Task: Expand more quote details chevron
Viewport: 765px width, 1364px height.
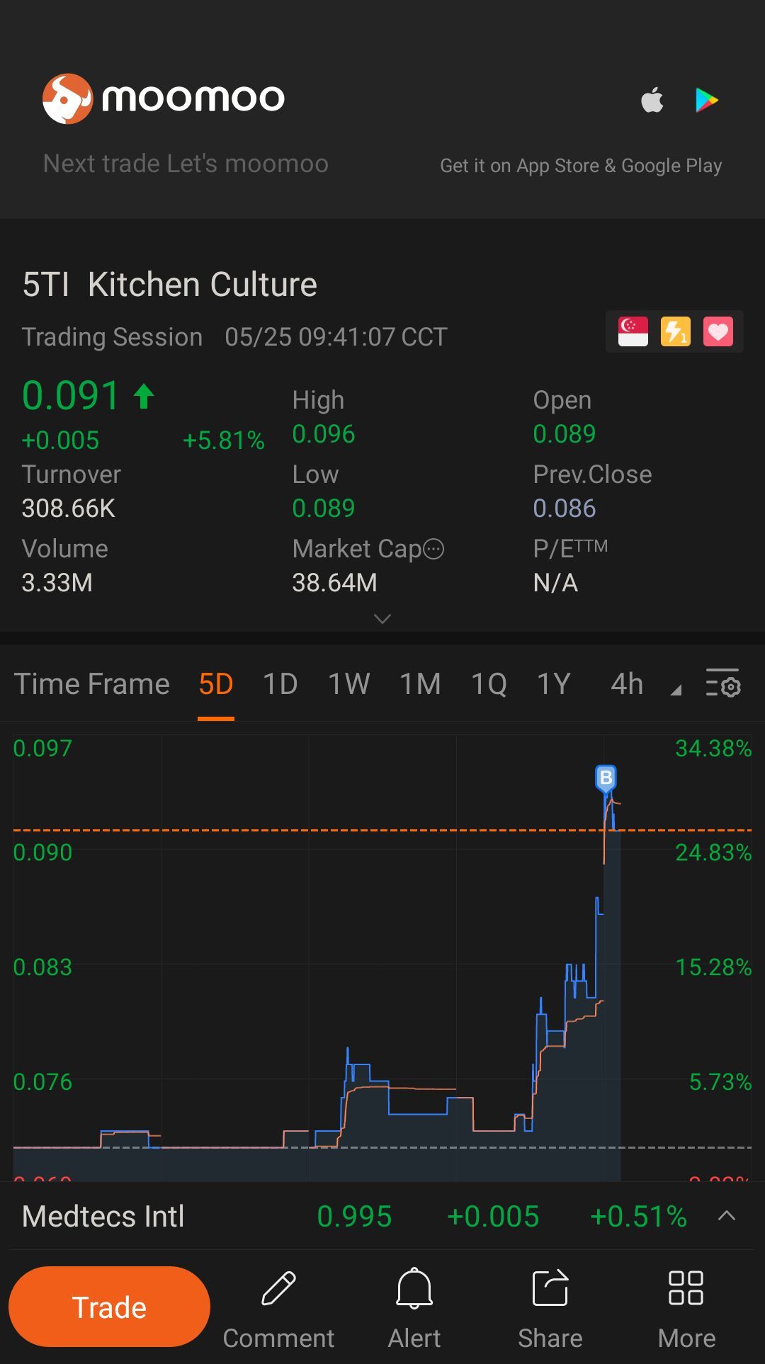Action: click(382, 619)
